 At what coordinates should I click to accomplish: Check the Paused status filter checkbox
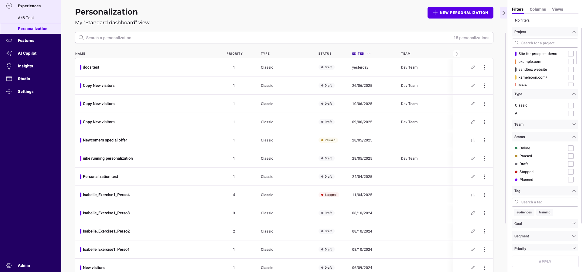click(571, 156)
